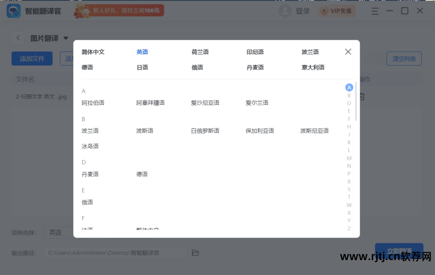Click the 智能翻译官 app logo icon
Viewport: 435px width, 275px height.
click(x=14, y=11)
